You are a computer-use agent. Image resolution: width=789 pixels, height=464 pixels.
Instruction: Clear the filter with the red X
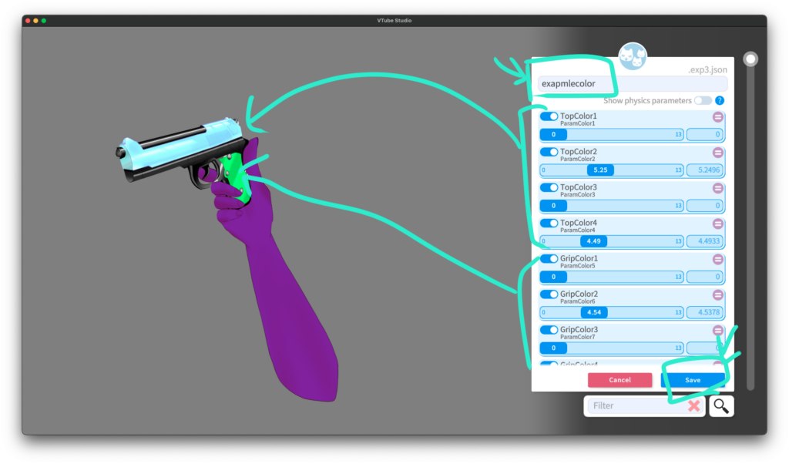pyautogui.click(x=693, y=405)
